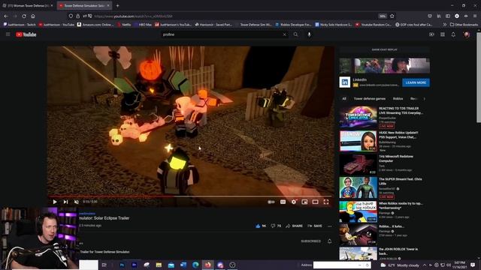
Task: Open the YouTube guide hamburger menu
Action: pyautogui.click(x=8, y=34)
